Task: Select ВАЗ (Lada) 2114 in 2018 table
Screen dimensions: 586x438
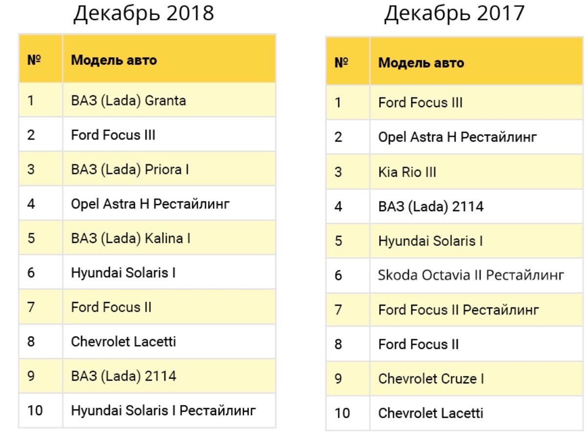Action: click(x=124, y=376)
